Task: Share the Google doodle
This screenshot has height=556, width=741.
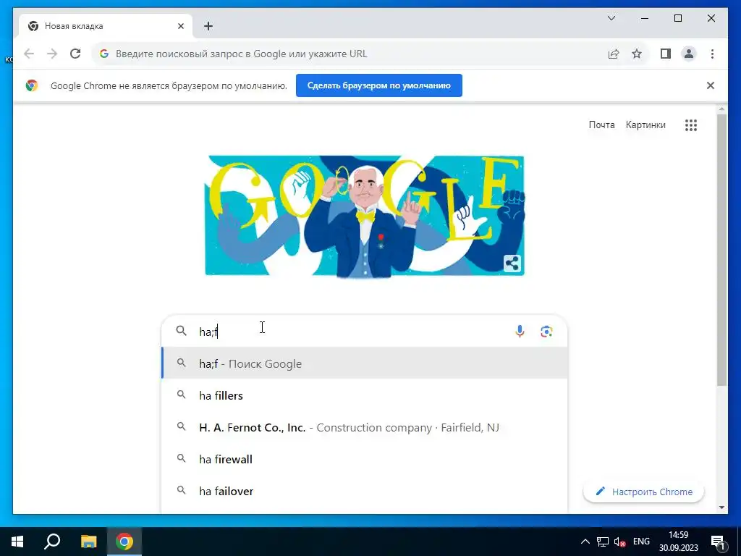Action: tap(512, 264)
